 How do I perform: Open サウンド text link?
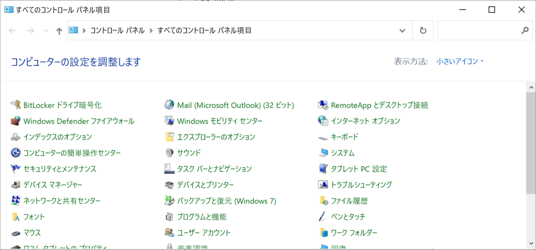[189, 153]
